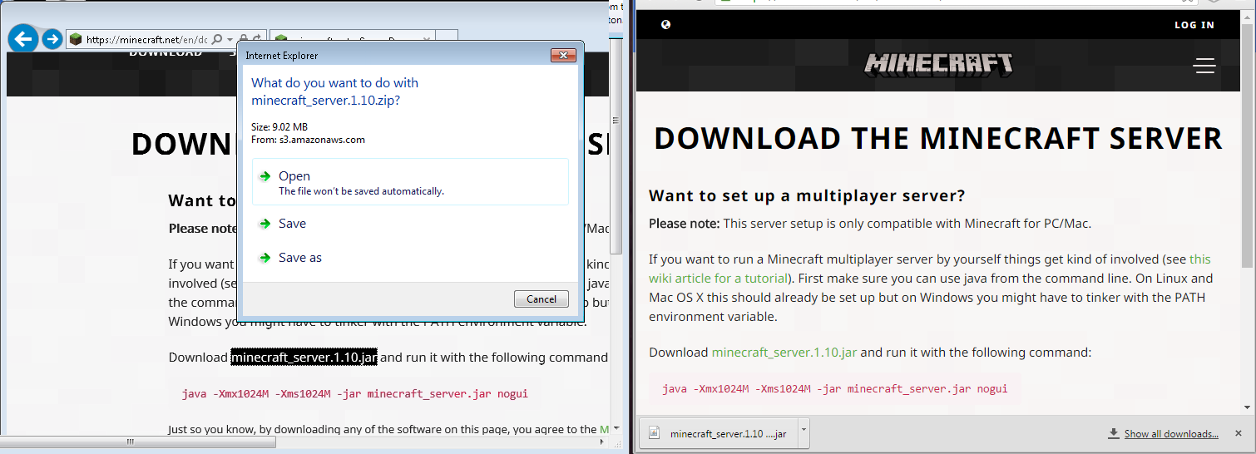
Task: Close the Internet Explorer dialog with X
Action: [x=564, y=56]
